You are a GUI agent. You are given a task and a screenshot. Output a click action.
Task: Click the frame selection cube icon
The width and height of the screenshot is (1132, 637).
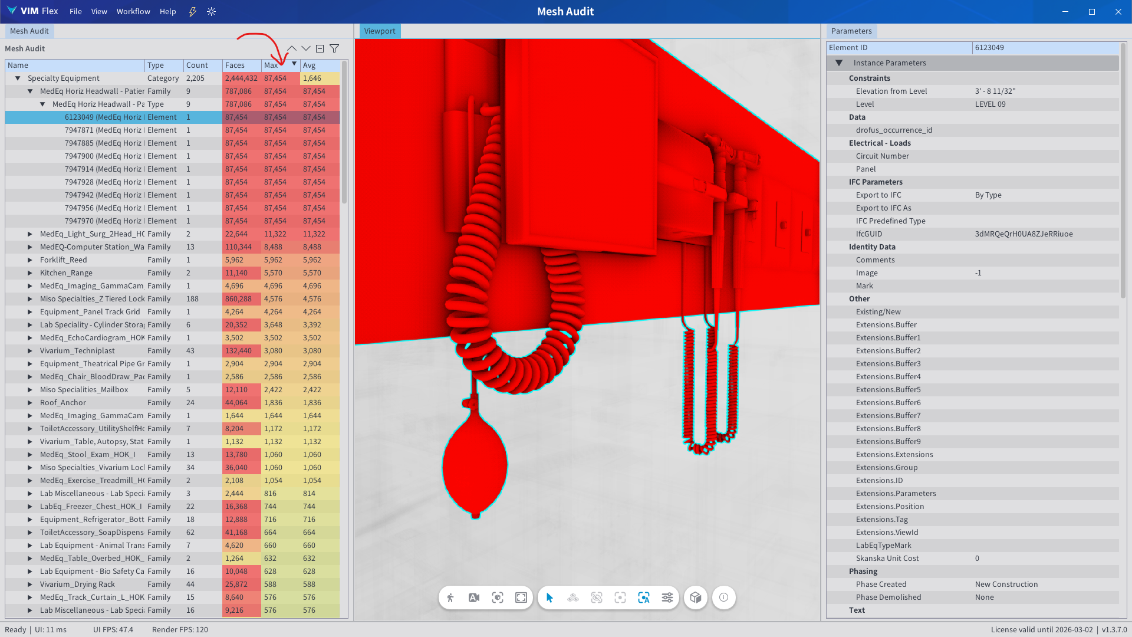[498, 597]
